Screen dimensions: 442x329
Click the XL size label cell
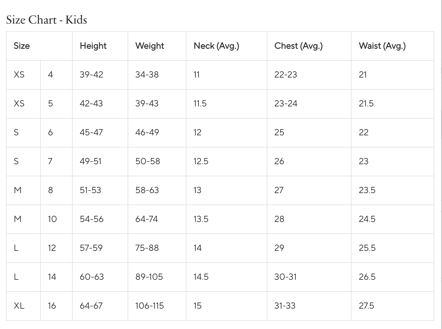(19, 306)
